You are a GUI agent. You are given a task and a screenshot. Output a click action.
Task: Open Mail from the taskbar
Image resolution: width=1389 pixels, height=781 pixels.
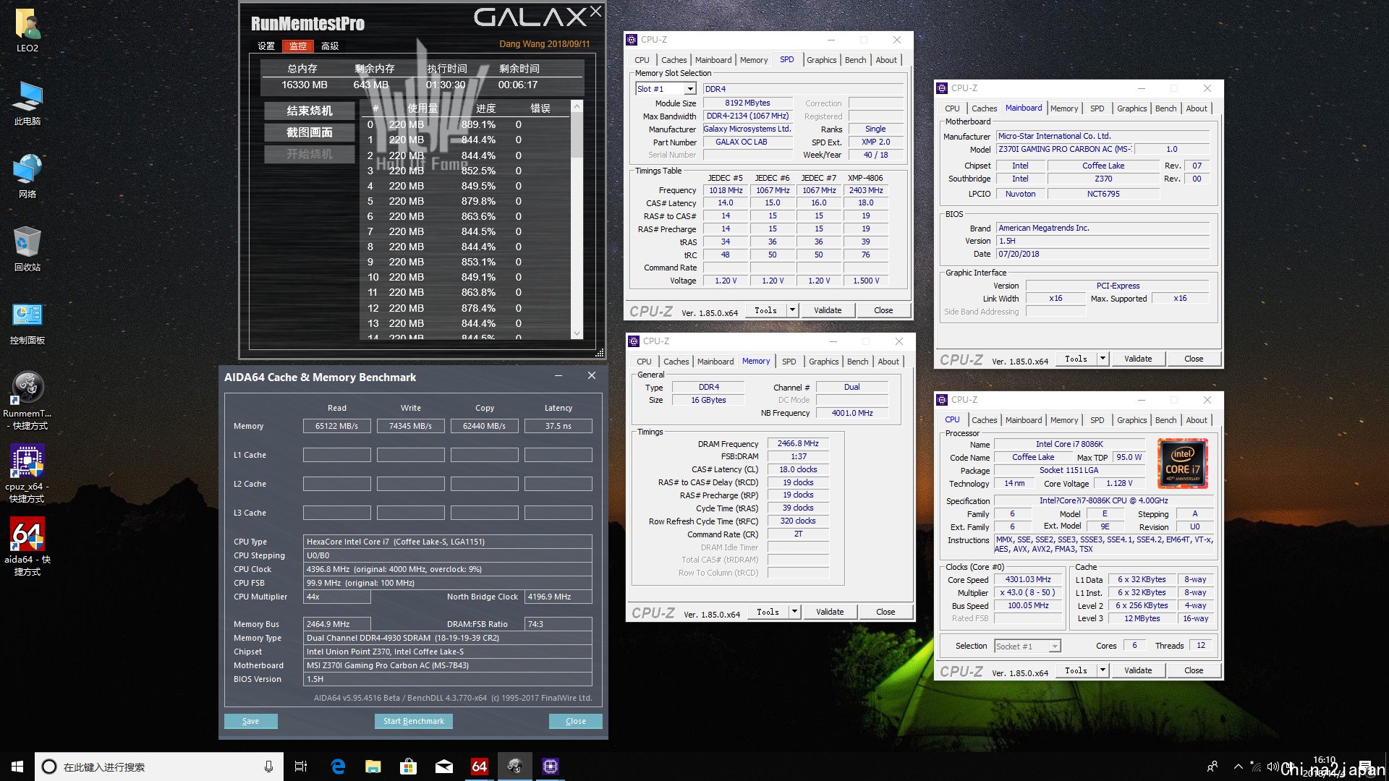(x=444, y=767)
